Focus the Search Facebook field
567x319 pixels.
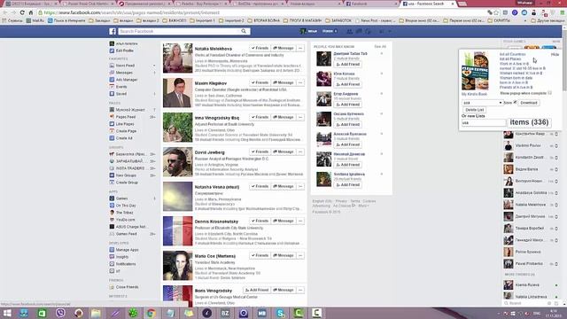[x=180, y=32]
